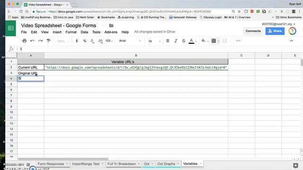
Task: Select column C header
Action: pyautogui.click(x=241, y=56)
